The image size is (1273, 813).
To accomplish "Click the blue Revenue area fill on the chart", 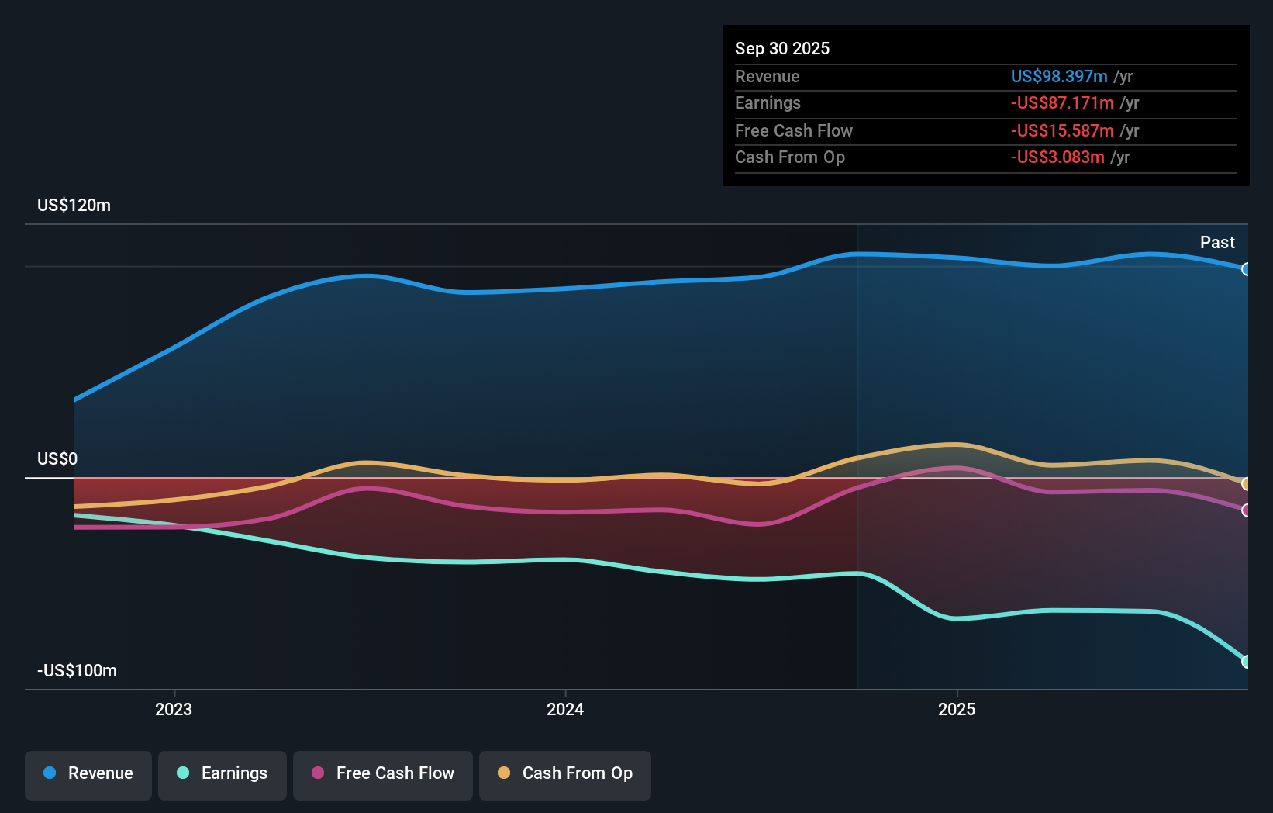I will [x=620, y=372].
